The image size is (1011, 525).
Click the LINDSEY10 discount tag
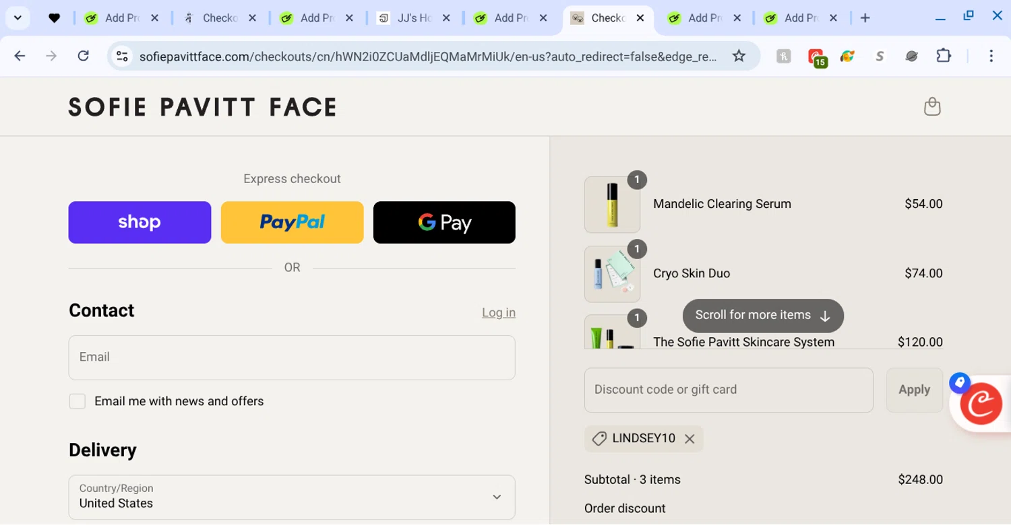point(644,439)
